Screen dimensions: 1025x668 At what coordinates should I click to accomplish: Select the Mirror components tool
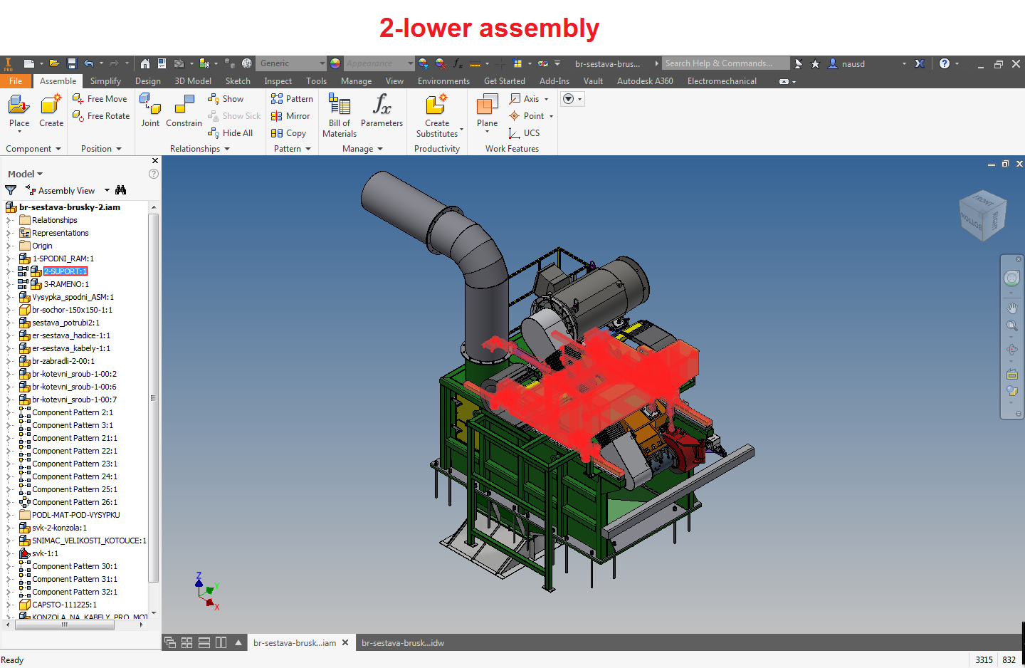291,115
